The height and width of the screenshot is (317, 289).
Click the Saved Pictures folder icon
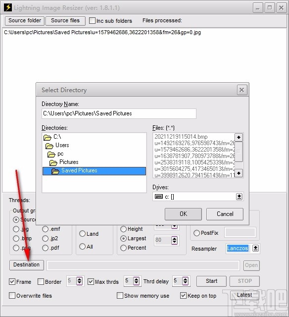[55, 171]
